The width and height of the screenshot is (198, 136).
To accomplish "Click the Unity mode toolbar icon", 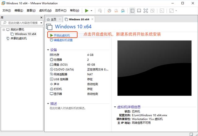I will click(152, 11).
